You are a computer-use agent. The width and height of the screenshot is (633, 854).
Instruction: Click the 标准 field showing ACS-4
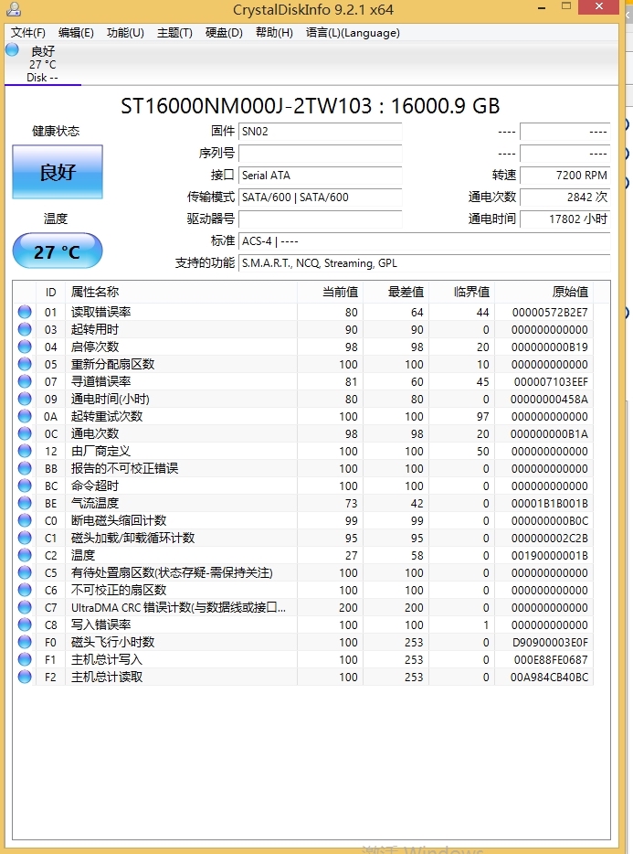[424, 240]
